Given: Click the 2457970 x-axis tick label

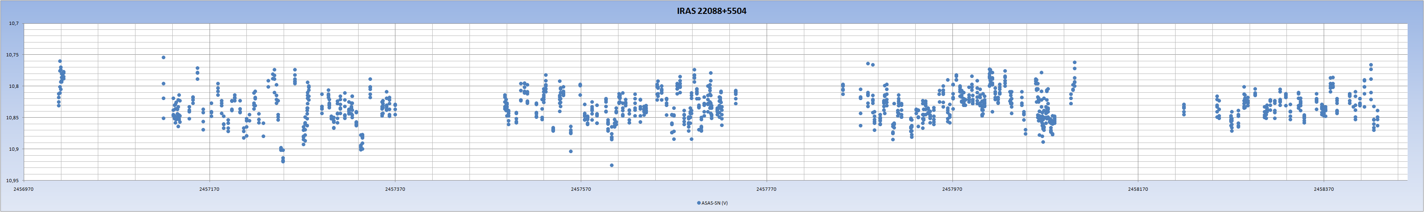Looking at the screenshot, I should point(952,189).
